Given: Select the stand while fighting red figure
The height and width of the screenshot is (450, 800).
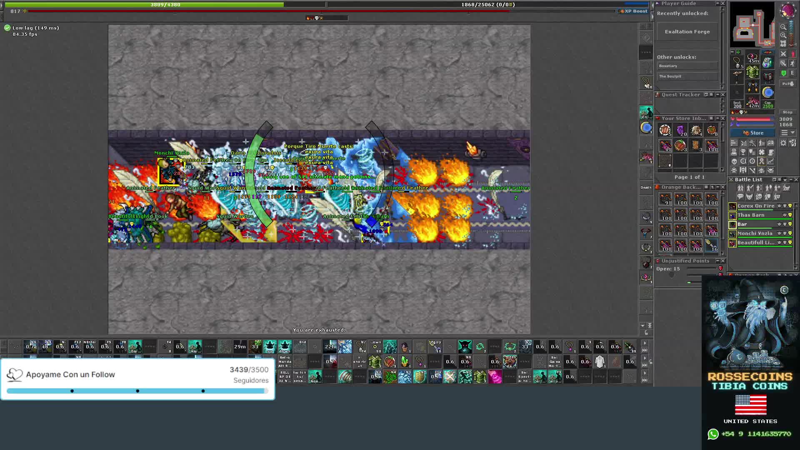Looking at the screenshot, I should 792,54.
